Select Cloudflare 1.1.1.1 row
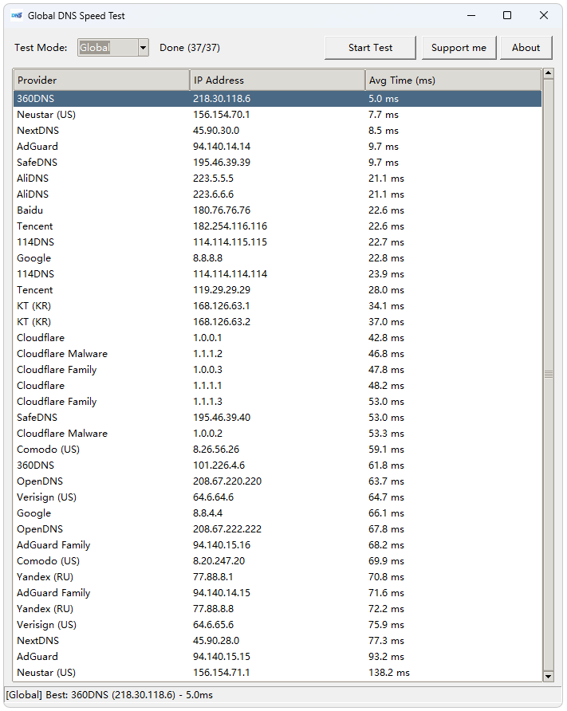The width and height of the screenshot is (567, 711). click(x=278, y=386)
